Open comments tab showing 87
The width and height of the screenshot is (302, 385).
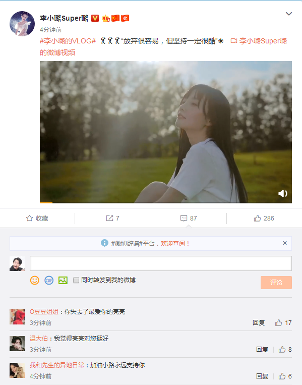[x=189, y=218]
